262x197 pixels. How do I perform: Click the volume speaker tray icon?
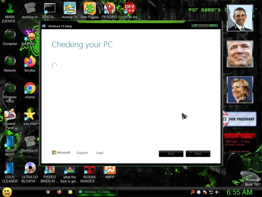[217, 192]
